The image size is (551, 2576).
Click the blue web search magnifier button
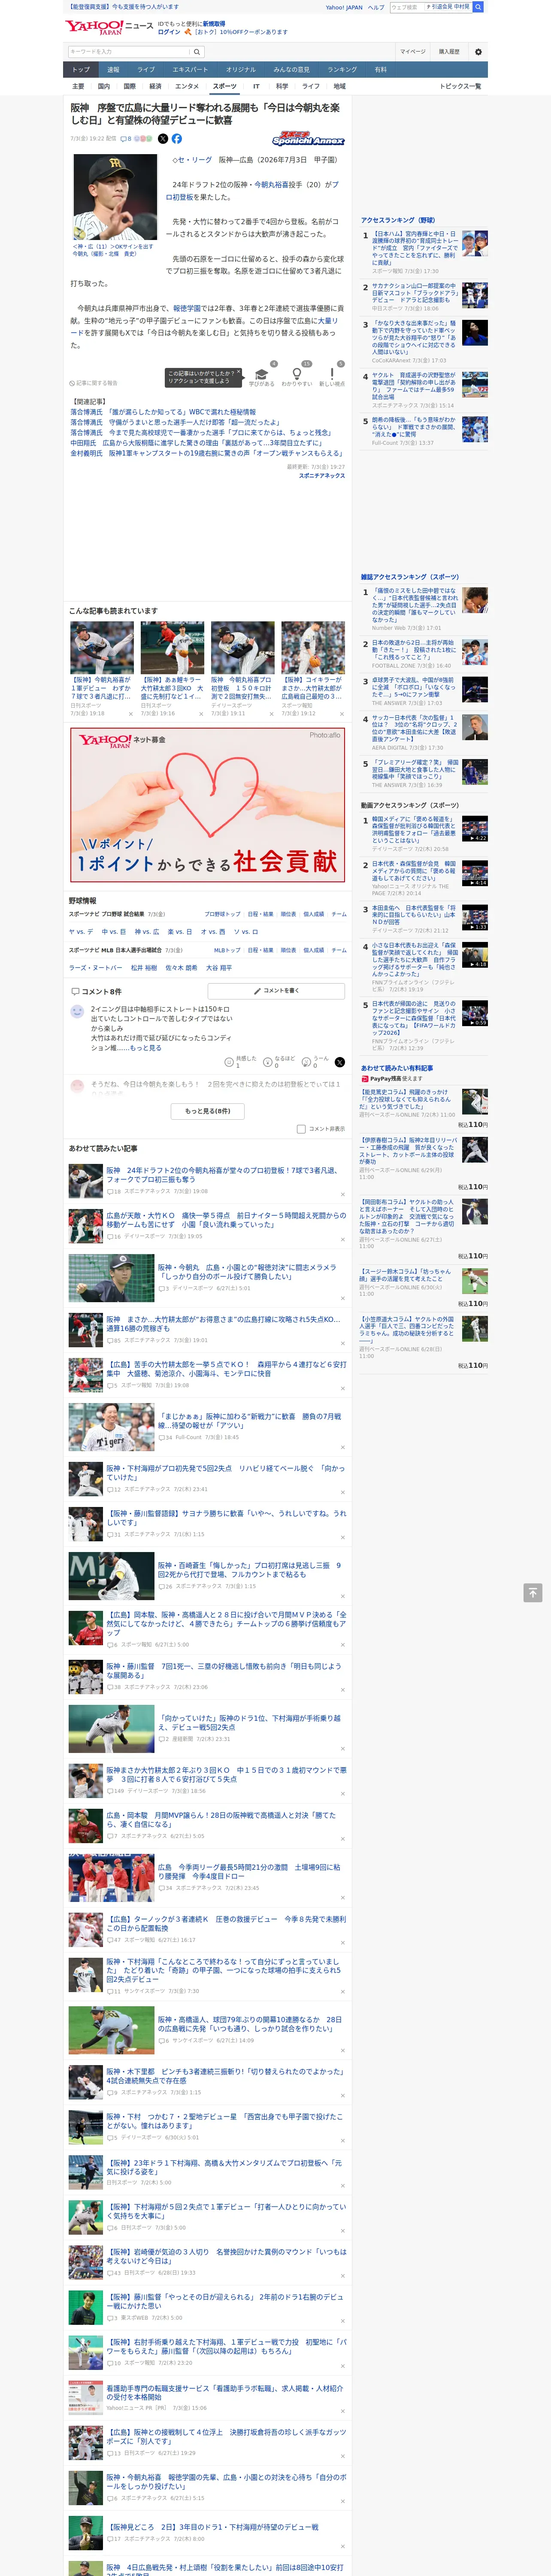pyautogui.click(x=478, y=7)
